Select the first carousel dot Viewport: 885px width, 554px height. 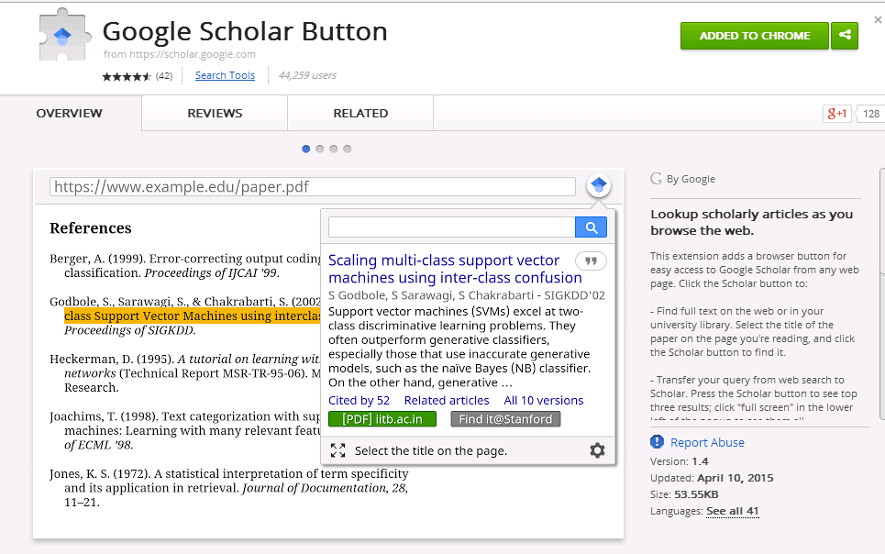pyautogui.click(x=306, y=149)
